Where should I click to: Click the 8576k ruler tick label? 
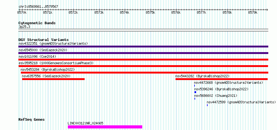(176, 12)
